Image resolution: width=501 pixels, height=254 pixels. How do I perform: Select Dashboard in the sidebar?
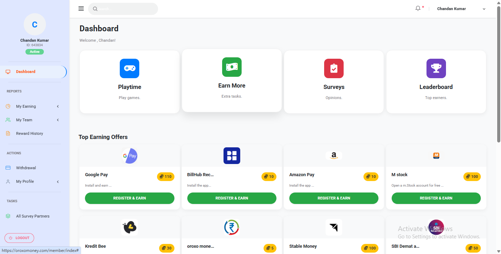pyautogui.click(x=25, y=72)
